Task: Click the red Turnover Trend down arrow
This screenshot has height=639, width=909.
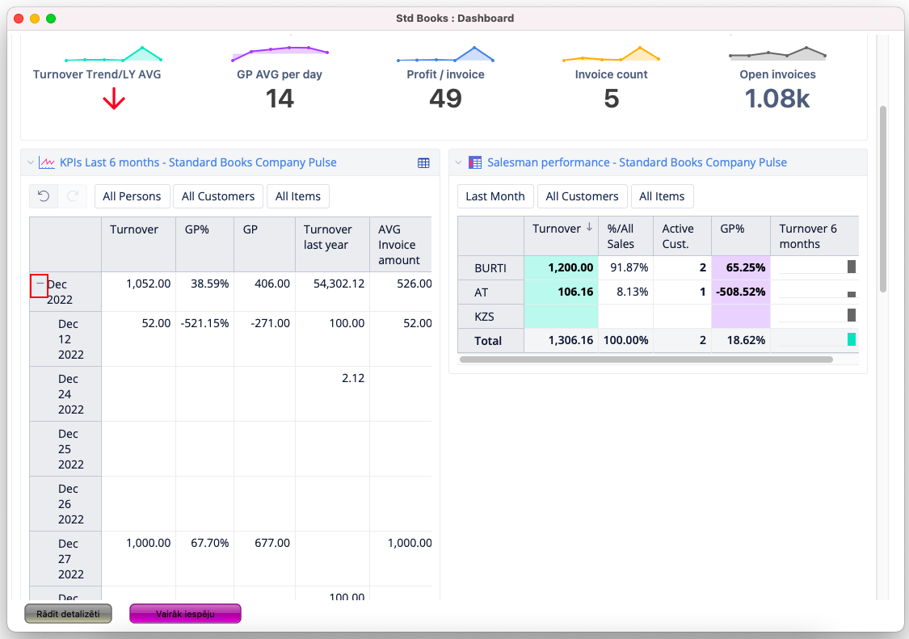Action: [x=114, y=99]
